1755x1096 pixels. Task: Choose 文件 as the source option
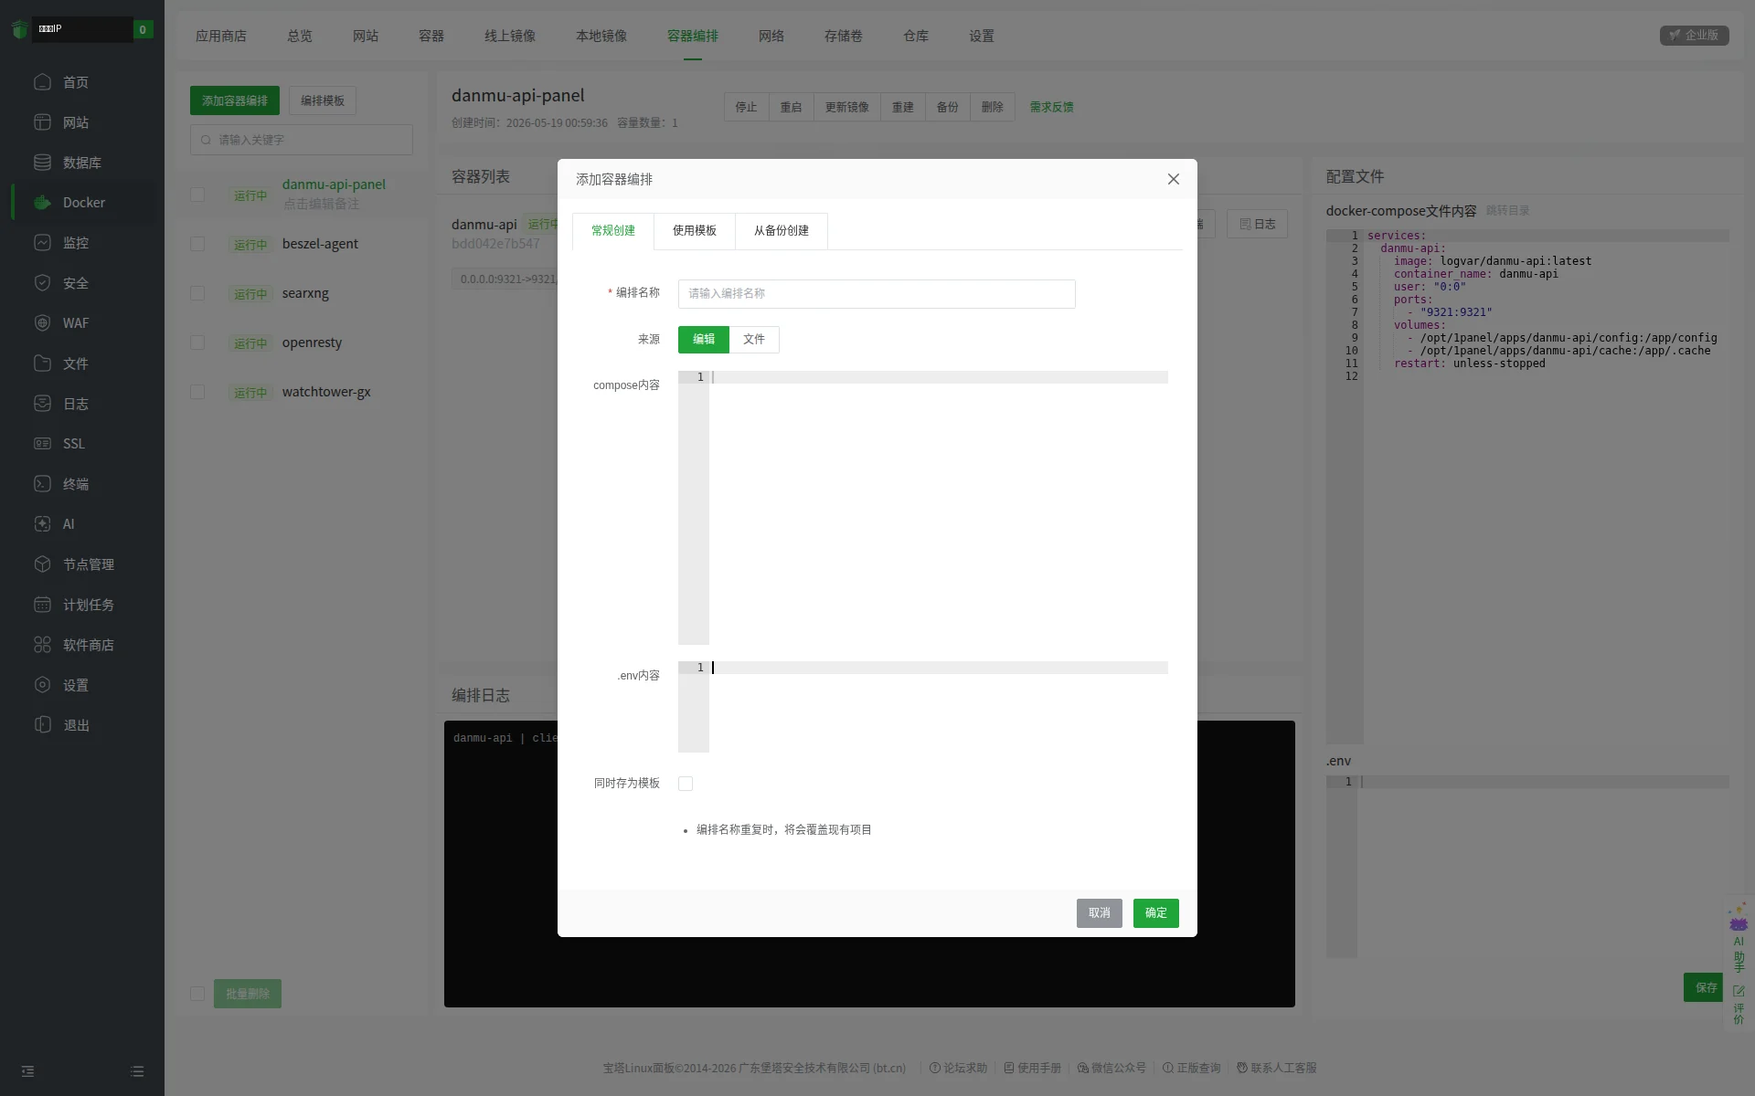pyautogui.click(x=754, y=340)
